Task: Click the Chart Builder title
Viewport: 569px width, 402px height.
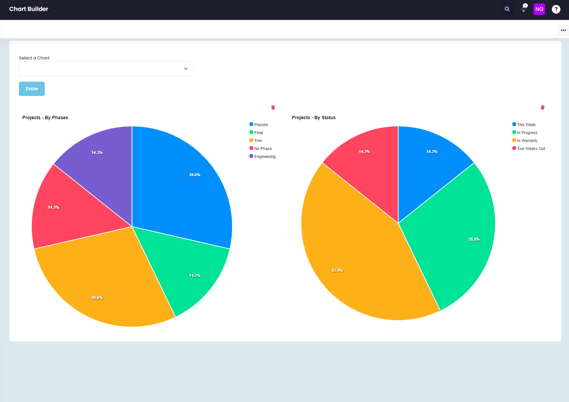Action: tap(29, 9)
